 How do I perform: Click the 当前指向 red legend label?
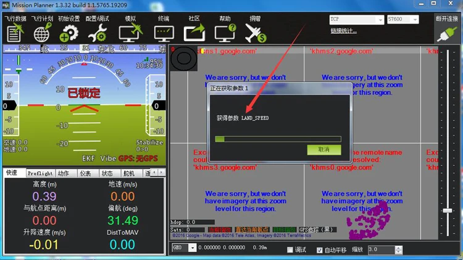pyautogui.click(x=220, y=230)
